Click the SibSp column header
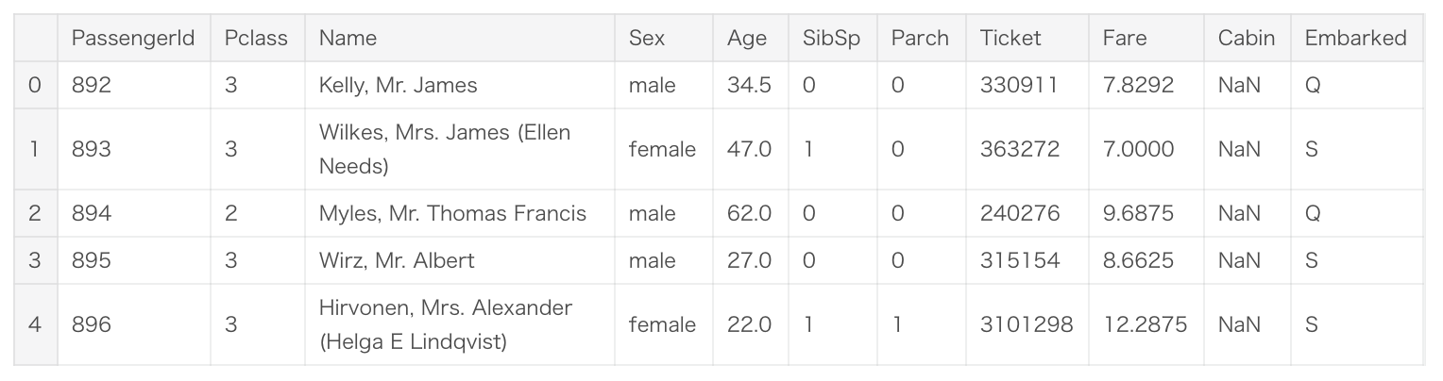1443x381 pixels. tap(831, 38)
